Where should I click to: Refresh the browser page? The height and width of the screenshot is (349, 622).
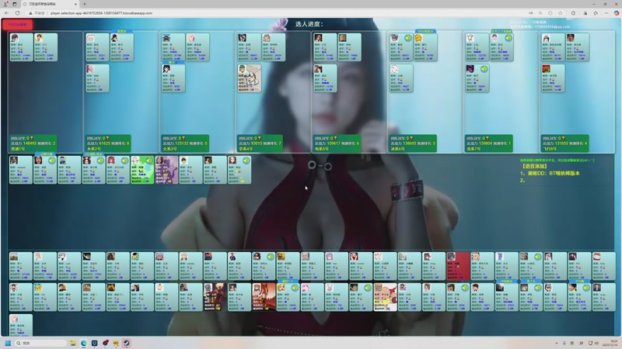[17, 13]
